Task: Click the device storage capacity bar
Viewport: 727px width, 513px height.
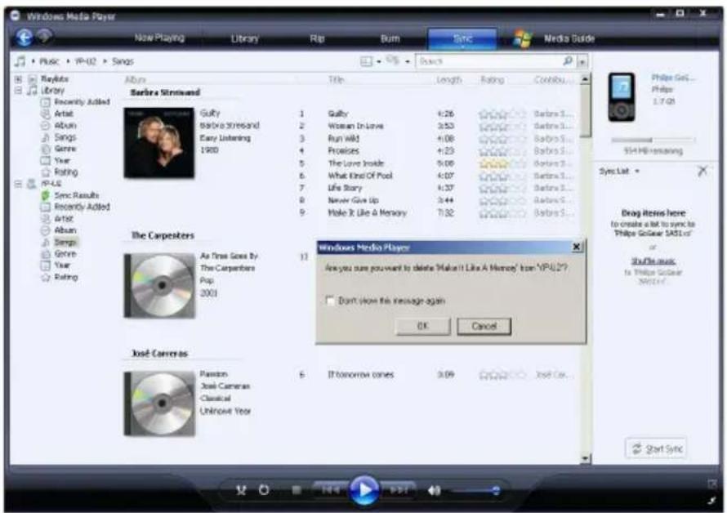Action: 653,140
